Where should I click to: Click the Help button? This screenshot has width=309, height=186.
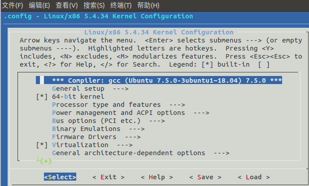tap(157, 177)
